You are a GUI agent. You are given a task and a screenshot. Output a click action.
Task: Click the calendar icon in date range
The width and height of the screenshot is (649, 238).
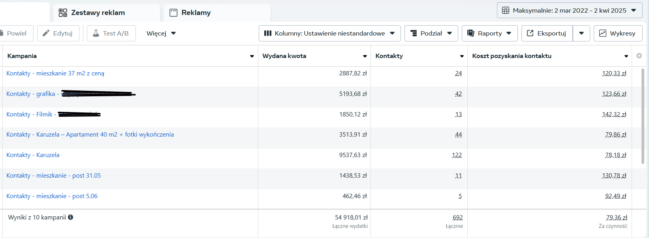[x=506, y=11]
